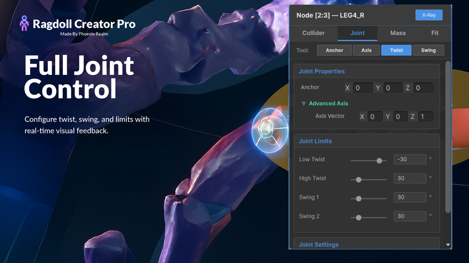Select the Axis tool
Screen dimensions: 469x263
(366, 50)
